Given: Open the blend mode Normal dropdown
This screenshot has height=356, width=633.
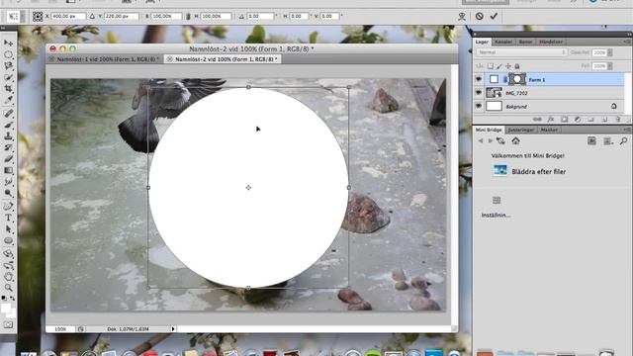Looking at the screenshot, I should (x=521, y=52).
